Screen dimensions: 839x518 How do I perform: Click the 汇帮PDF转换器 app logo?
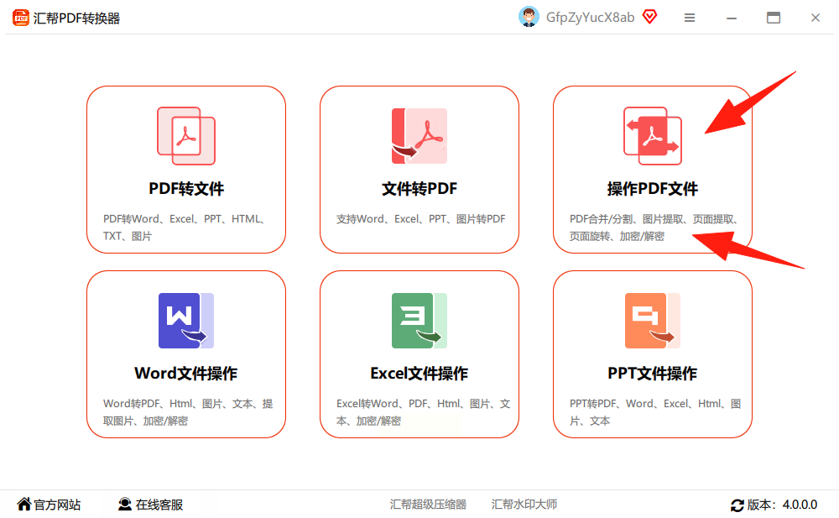click(21, 18)
